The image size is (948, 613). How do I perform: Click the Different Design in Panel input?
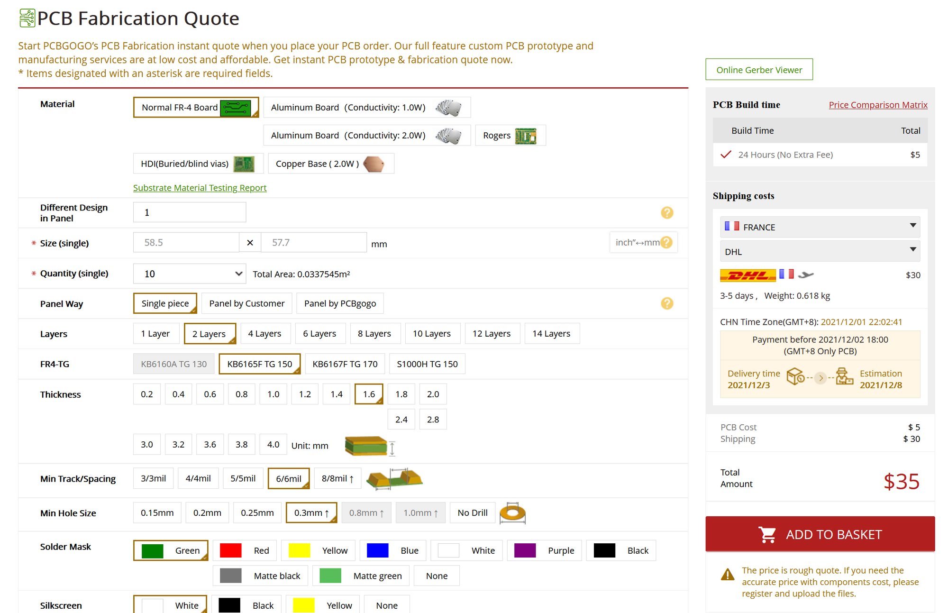(x=190, y=212)
